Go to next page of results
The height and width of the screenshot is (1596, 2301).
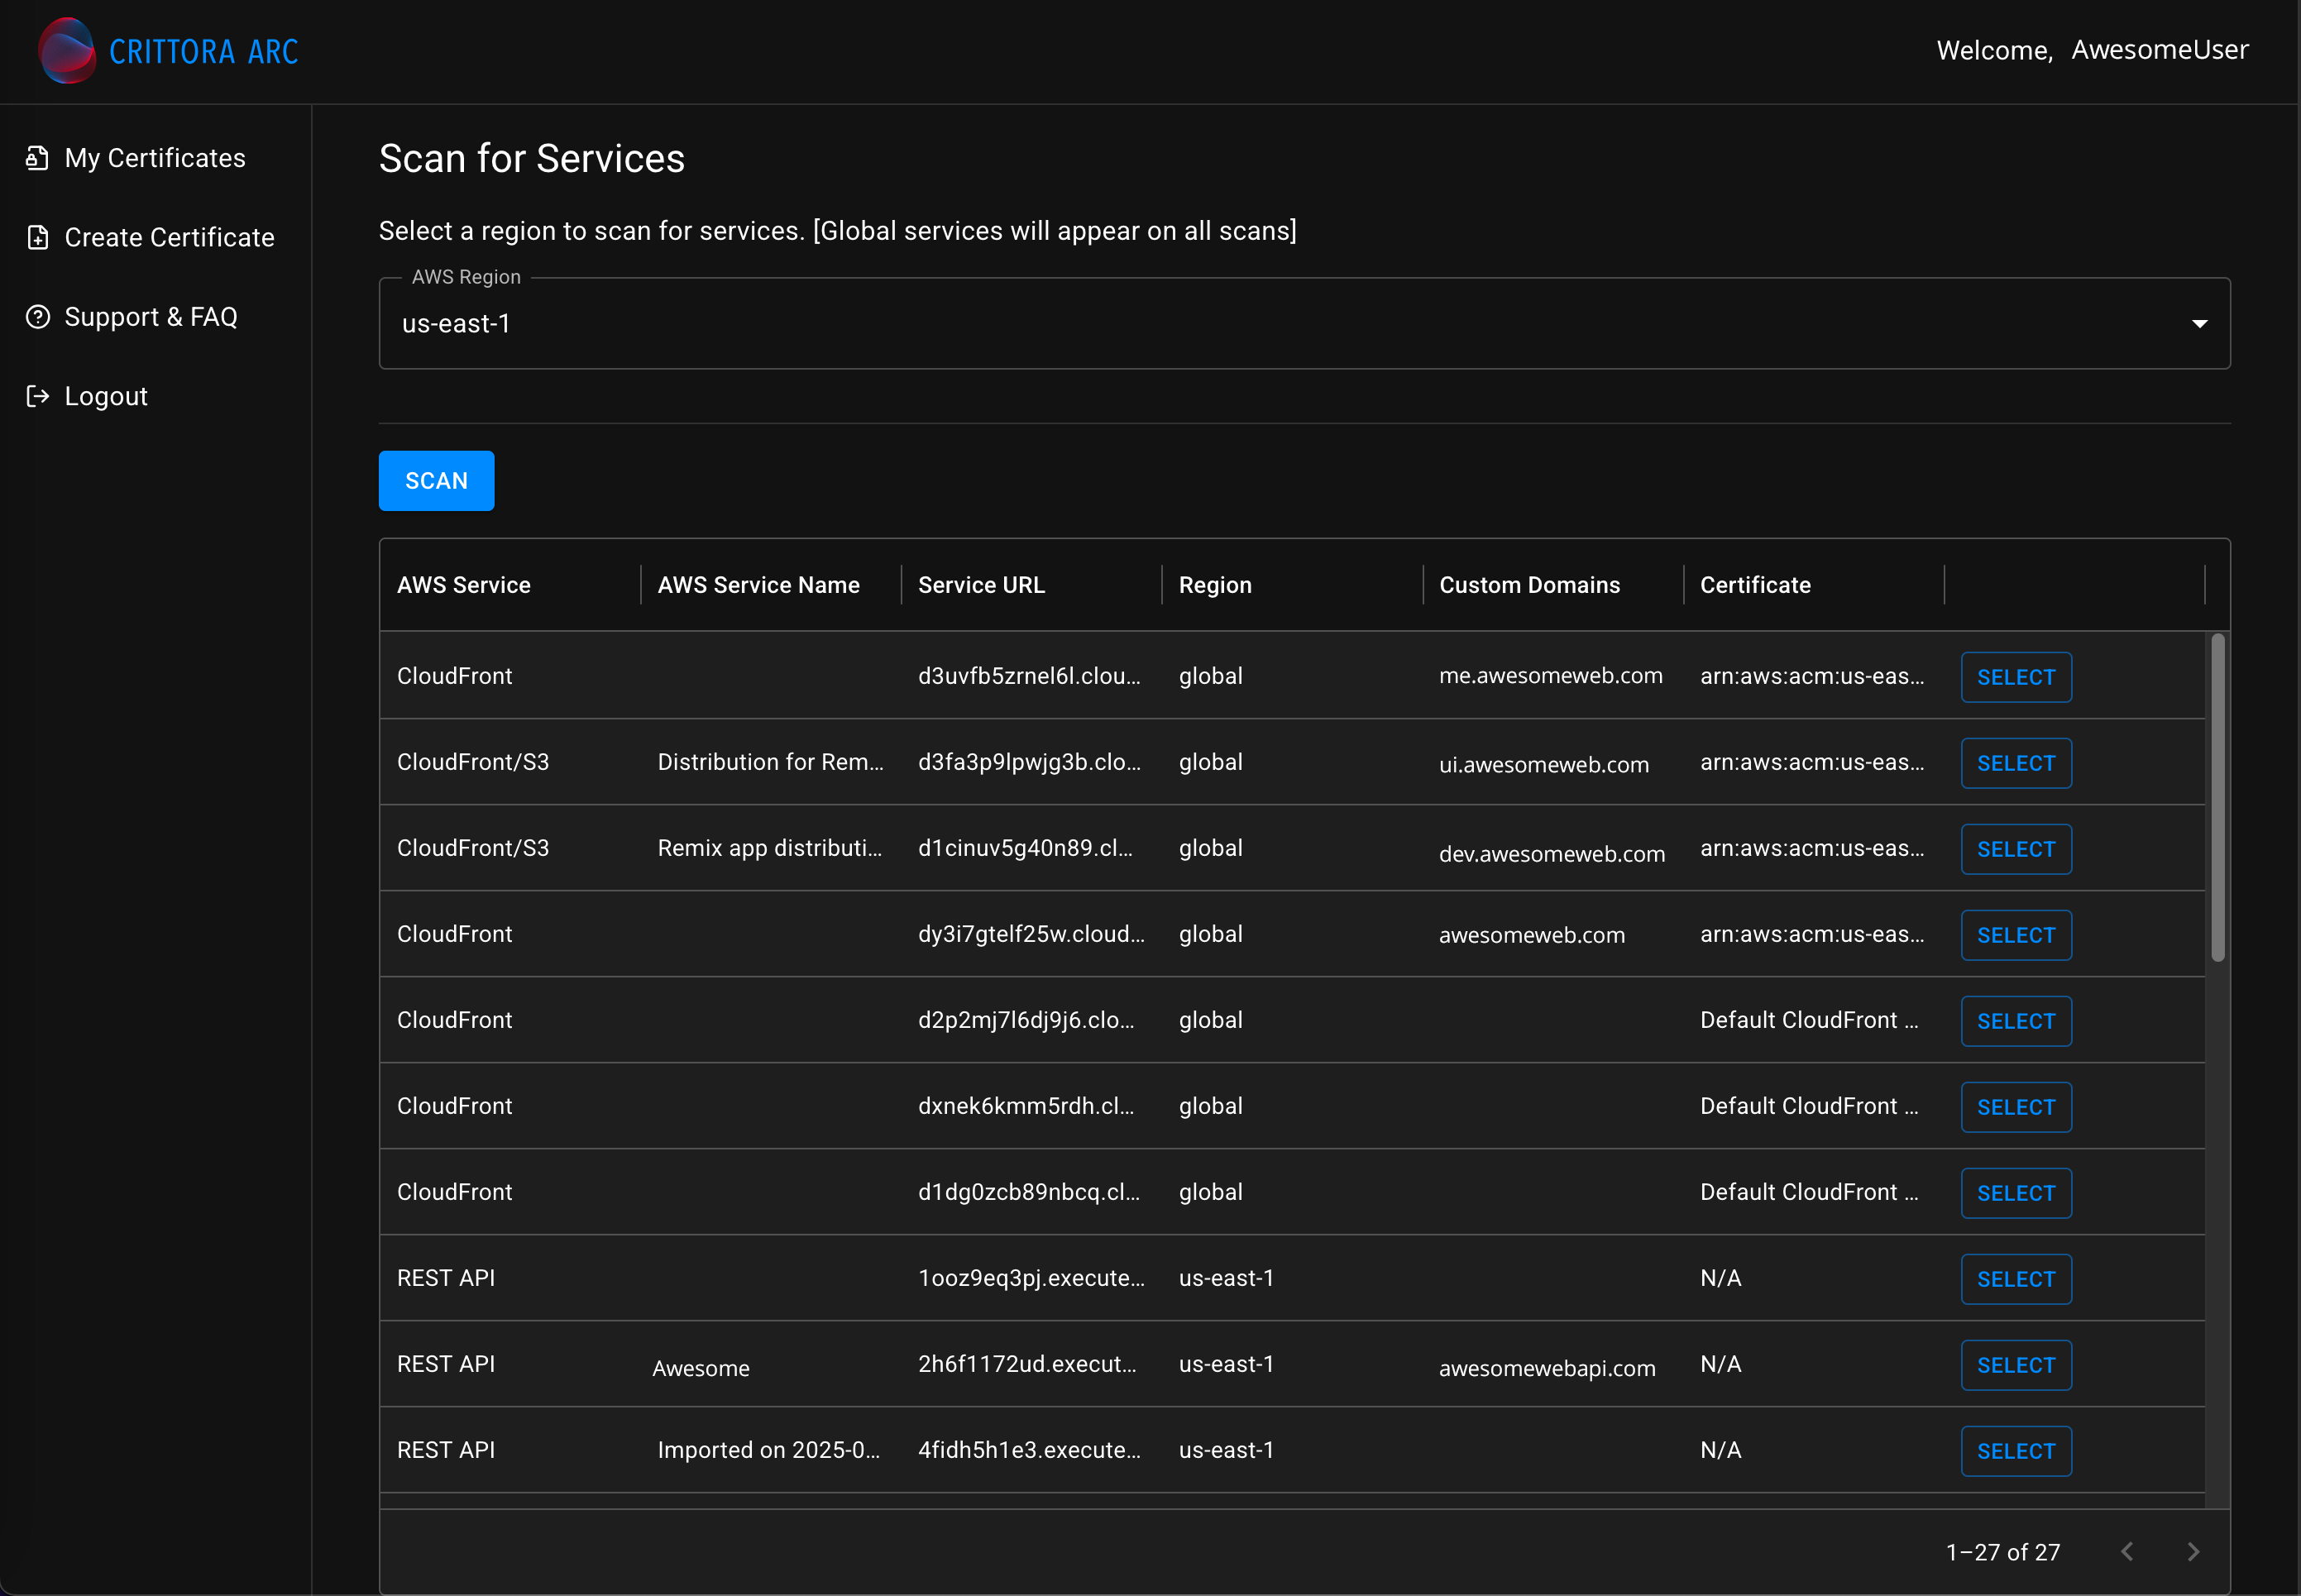click(2193, 1551)
